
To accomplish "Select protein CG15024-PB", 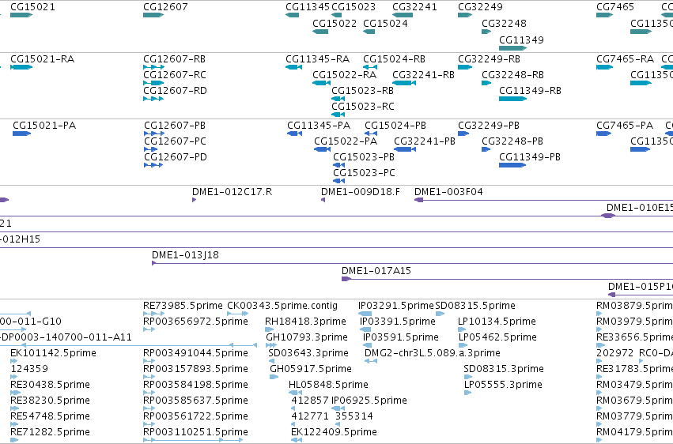I will (371, 134).
